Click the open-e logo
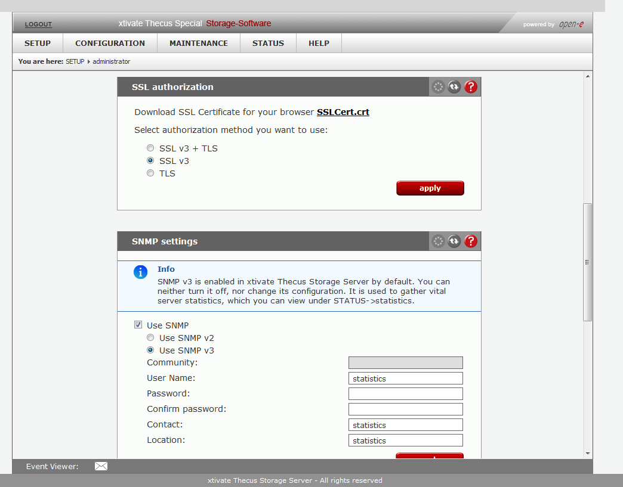The width and height of the screenshot is (623, 487). (571, 24)
